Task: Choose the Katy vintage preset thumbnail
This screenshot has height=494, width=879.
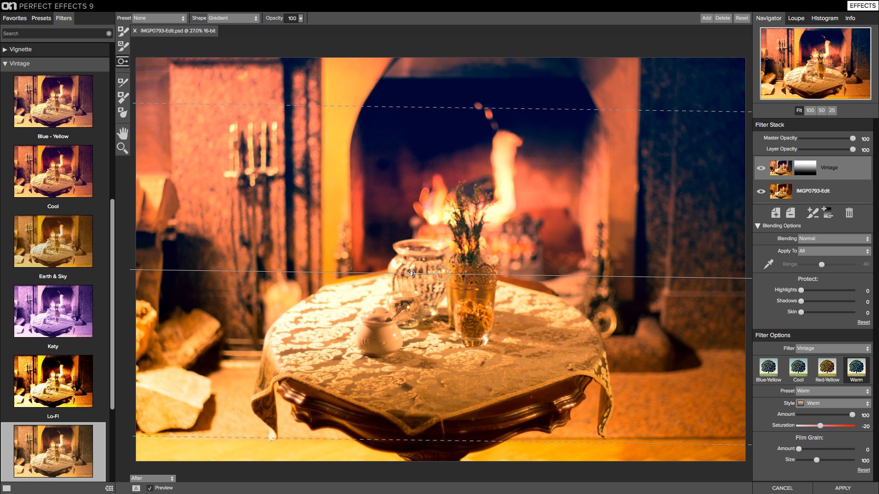Action: (x=53, y=311)
